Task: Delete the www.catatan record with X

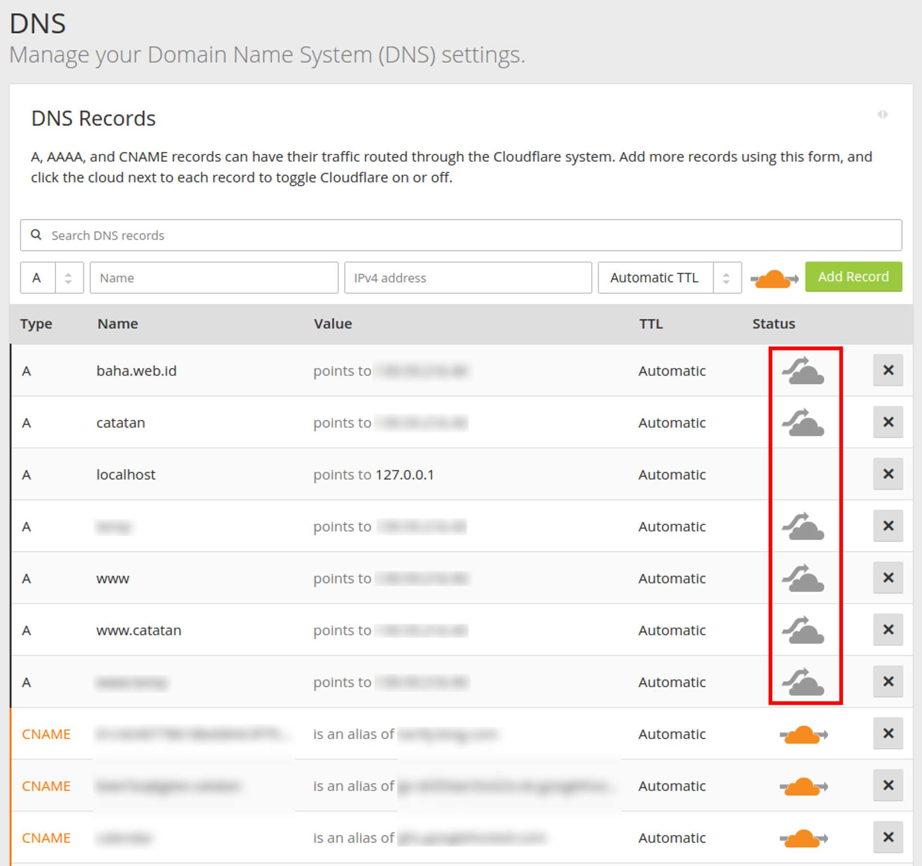Action: (x=888, y=630)
